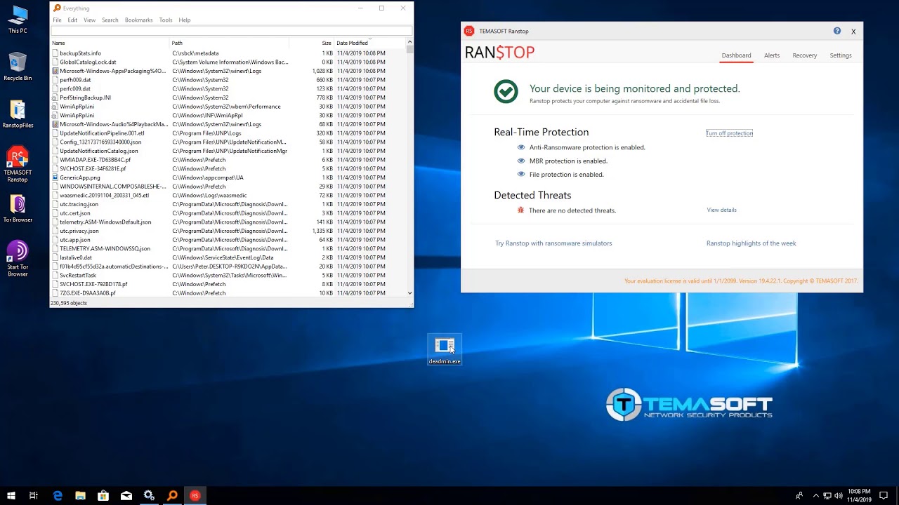The height and width of the screenshot is (505, 899).
Task: Switch to Ranstop taskbar icon
Action: tap(195, 496)
